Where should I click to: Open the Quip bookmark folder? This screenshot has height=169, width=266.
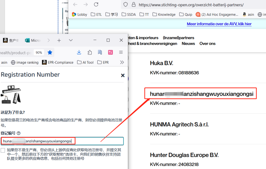pos(186,14)
